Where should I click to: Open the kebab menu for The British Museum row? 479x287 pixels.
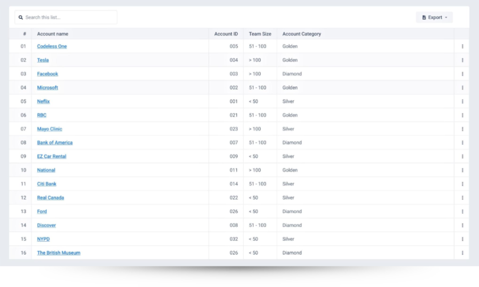[x=462, y=253]
